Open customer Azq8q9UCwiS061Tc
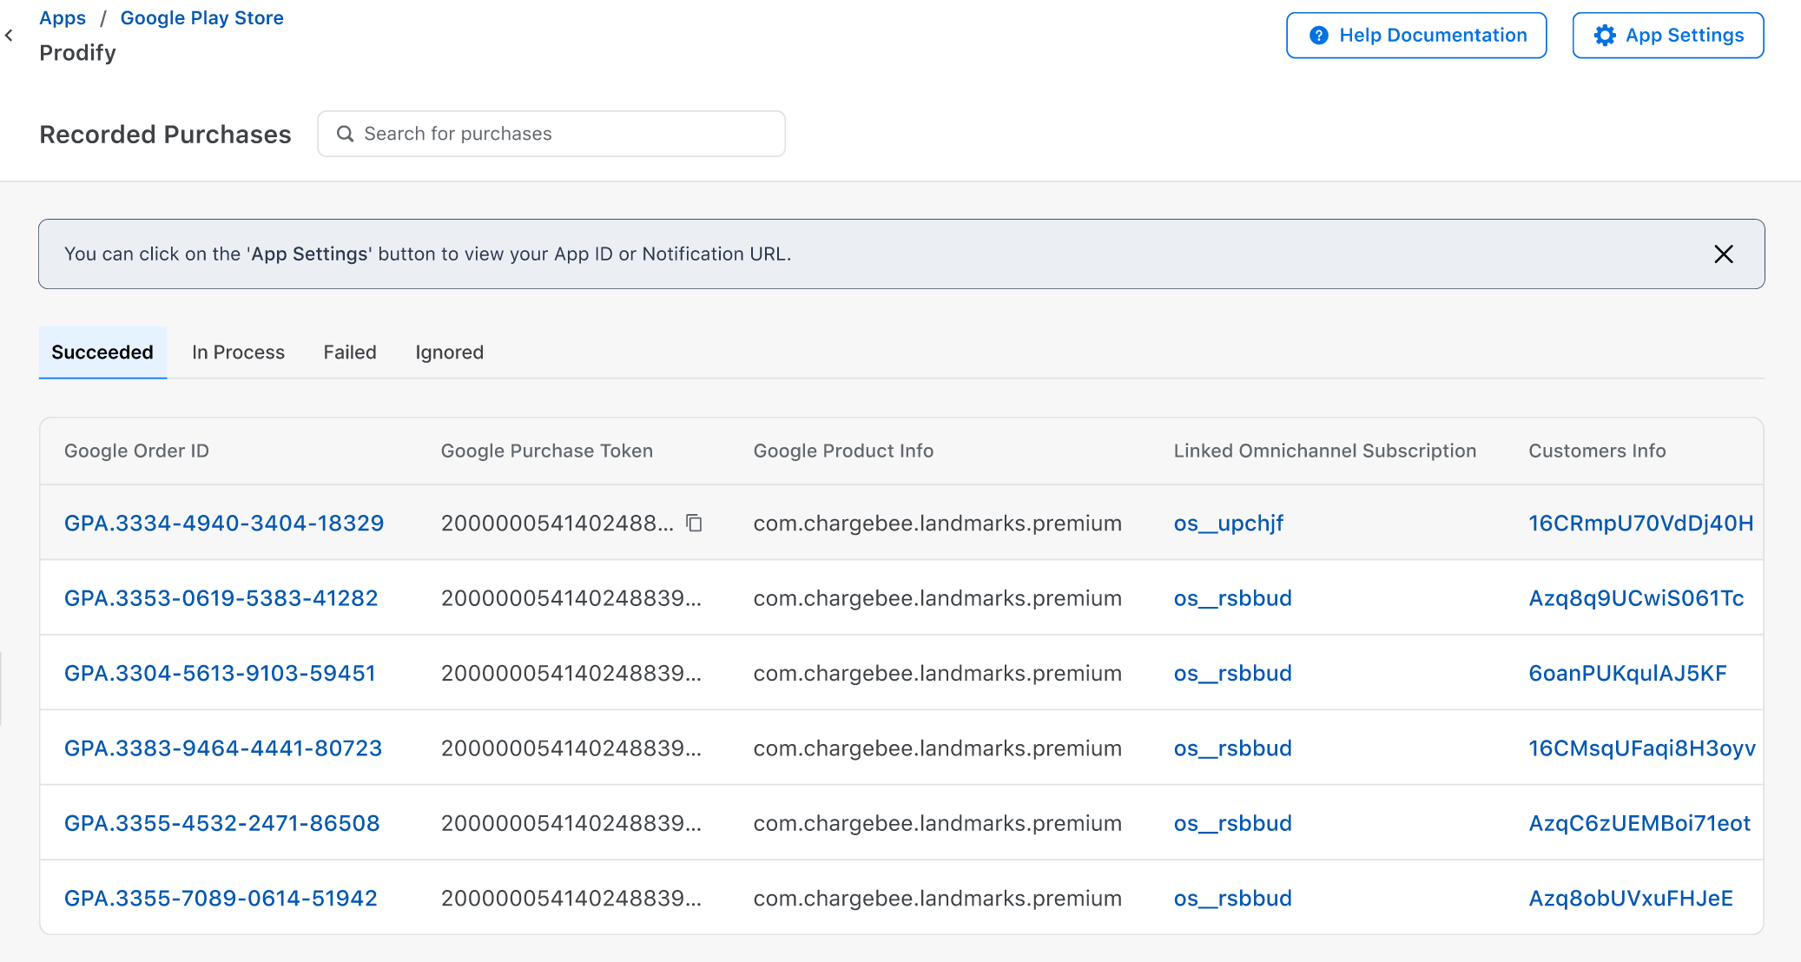 [1635, 598]
